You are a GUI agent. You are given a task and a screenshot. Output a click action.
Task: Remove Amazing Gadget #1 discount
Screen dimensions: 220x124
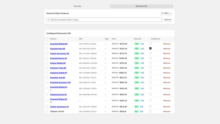point(167,73)
